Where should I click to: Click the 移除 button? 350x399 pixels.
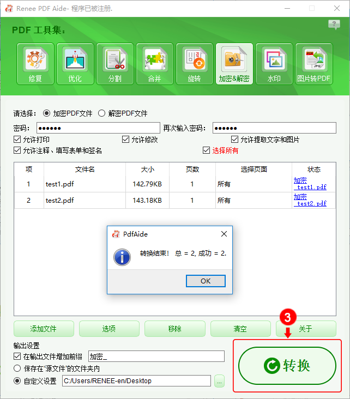[175, 329]
